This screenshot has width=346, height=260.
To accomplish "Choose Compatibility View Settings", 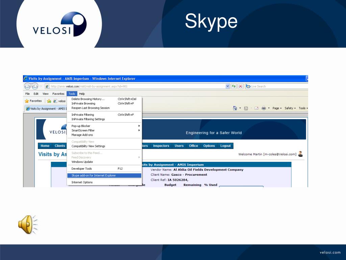I will 104,146.
